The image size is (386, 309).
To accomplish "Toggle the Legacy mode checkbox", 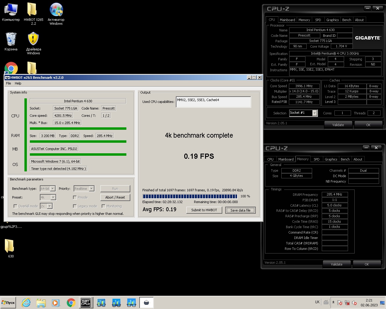I will click(x=75, y=206).
